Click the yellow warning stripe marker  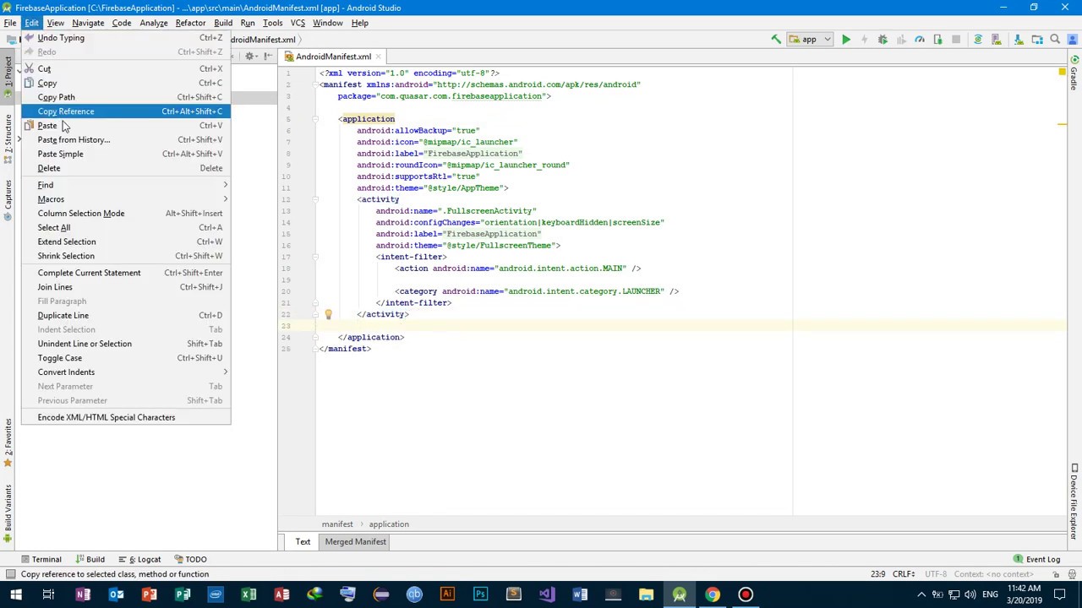point(1062,125)
